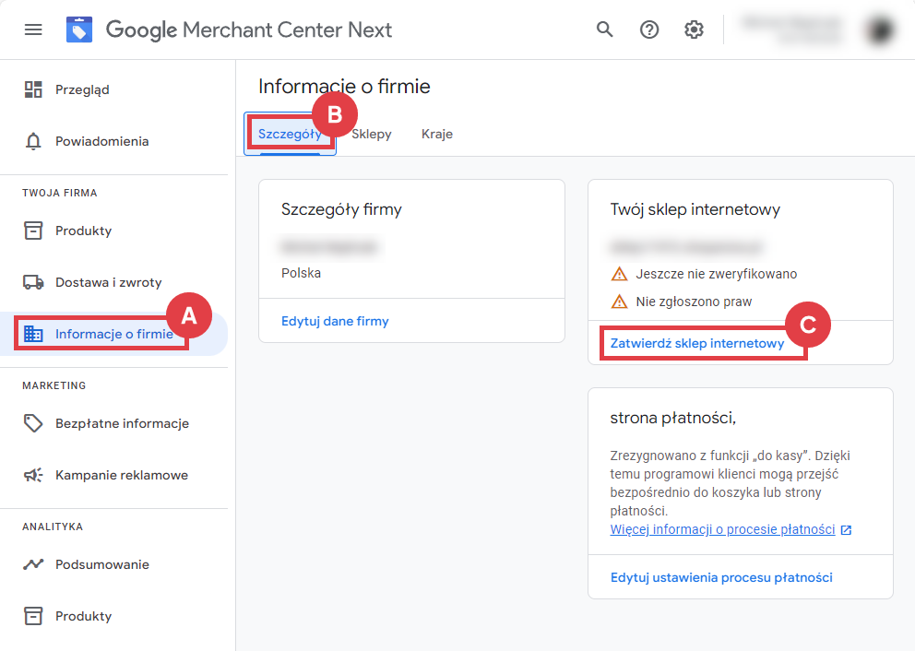Screen dimensions: 915x651
Task: Click the blurred account avatar
Action: 880,30
